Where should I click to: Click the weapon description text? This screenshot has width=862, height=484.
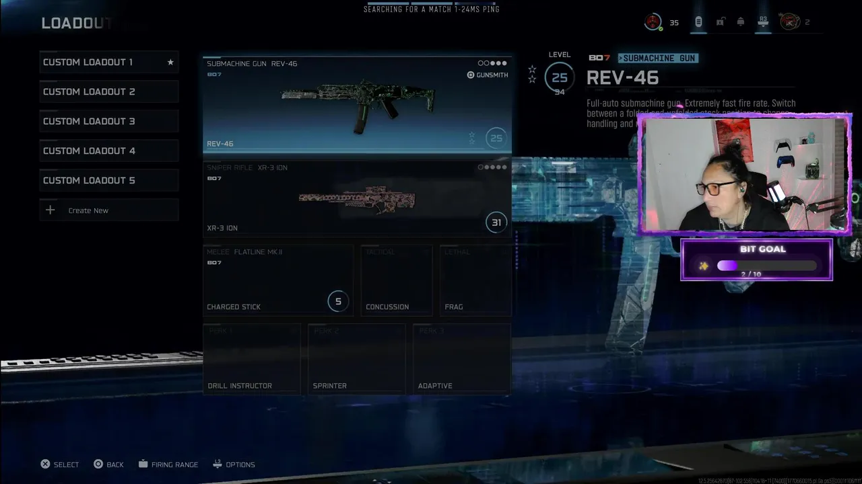click(691, 113)
